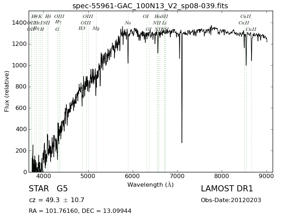Click the 'STAR G5' classification text
Screen dimensions: 287x215
click(48, 189)
